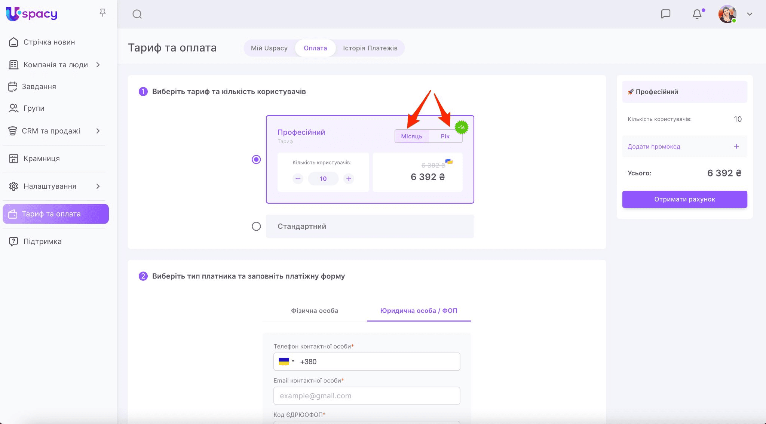Open Підтримка support page
This screenshot has width=766, height=424.
tap(42, 242)
